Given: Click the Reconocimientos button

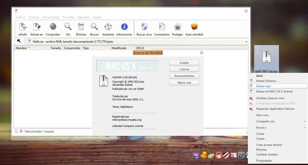Looking at the screenshot, I should (x=184, y=76).
